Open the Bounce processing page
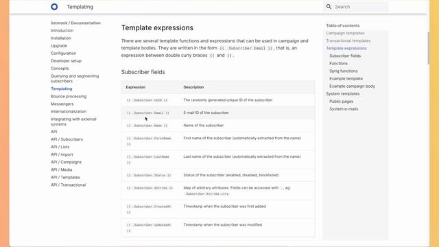Screen dimensions: 439x247 [69, 96]
